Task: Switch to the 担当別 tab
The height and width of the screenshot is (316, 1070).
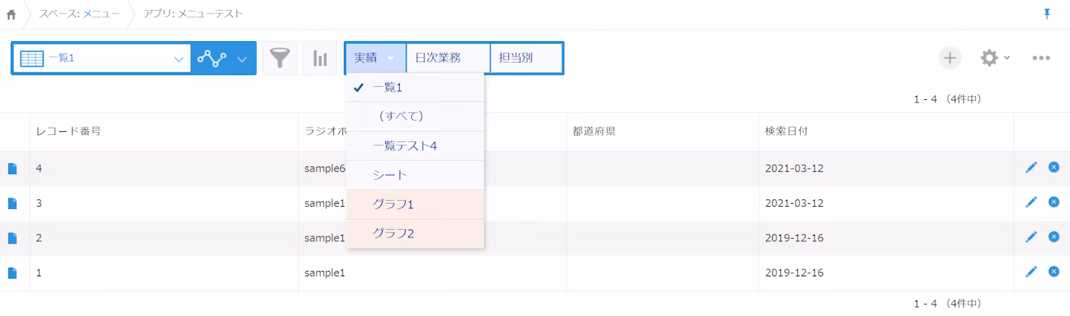Action: click(x=526, y=58)
